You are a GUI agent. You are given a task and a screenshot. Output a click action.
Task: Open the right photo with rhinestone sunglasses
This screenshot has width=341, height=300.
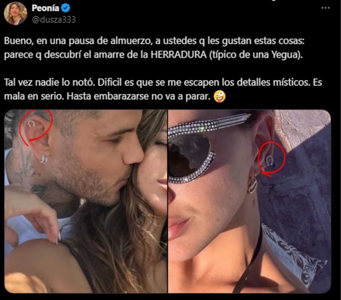249,201
